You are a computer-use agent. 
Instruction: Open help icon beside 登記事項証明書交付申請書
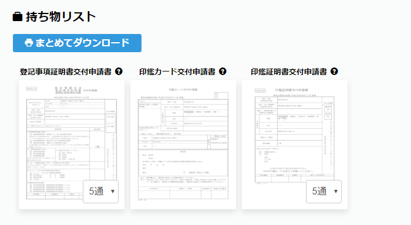pyautogui.click(x=119, y=71)
